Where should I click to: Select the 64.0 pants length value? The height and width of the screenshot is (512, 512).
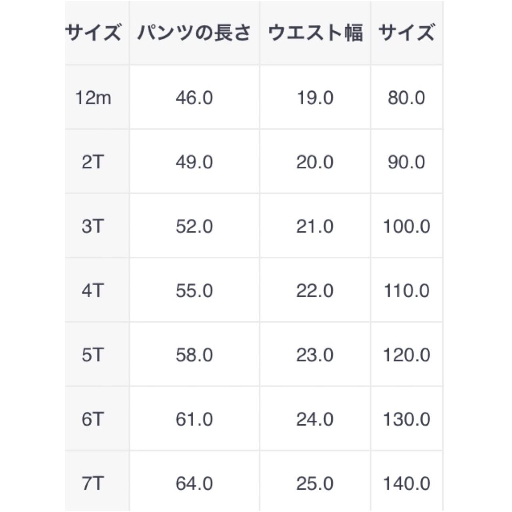coord(194,484)
